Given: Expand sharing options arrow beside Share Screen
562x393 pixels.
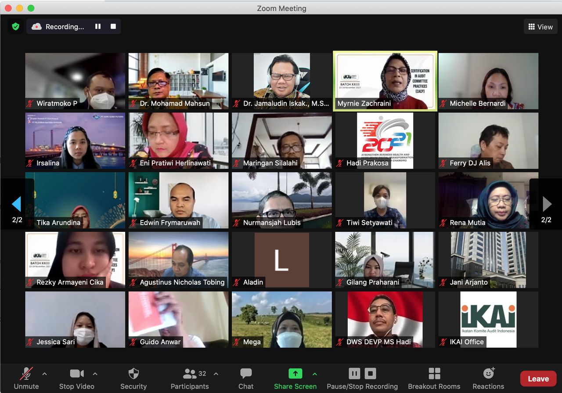Looking at the screenshot, I should 314,374.
